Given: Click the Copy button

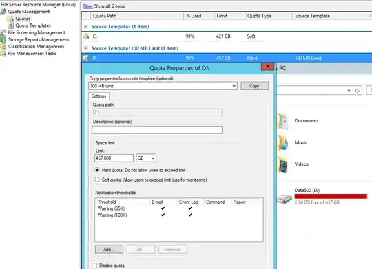Looking at the screenshot, I should (255, 86).
